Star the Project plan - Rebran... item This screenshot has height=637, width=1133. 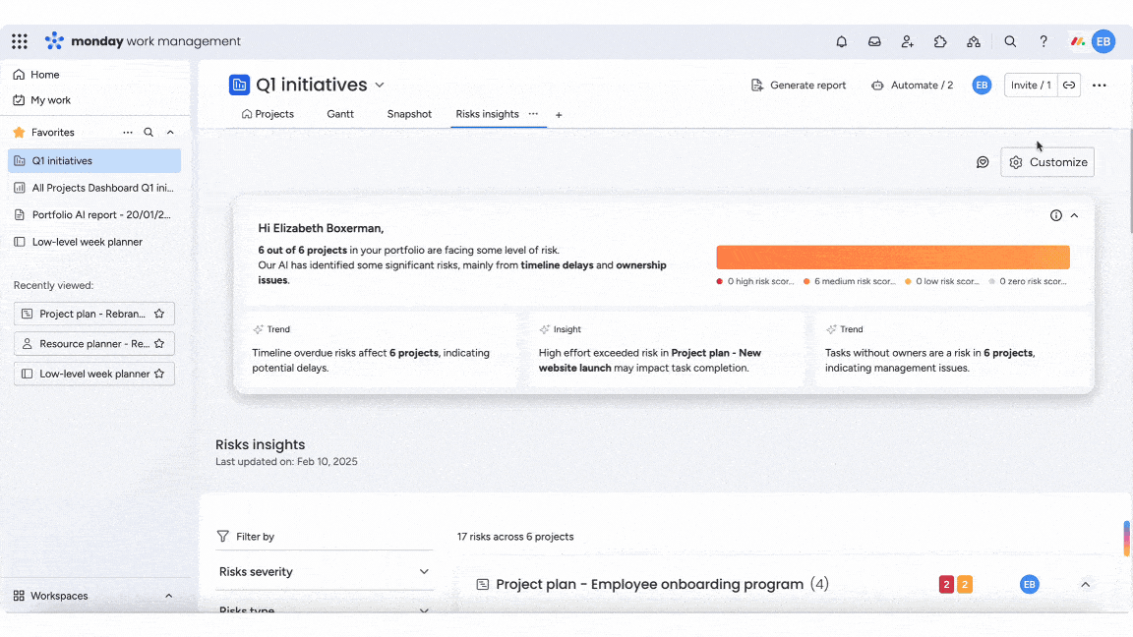[x=159, y=314]
